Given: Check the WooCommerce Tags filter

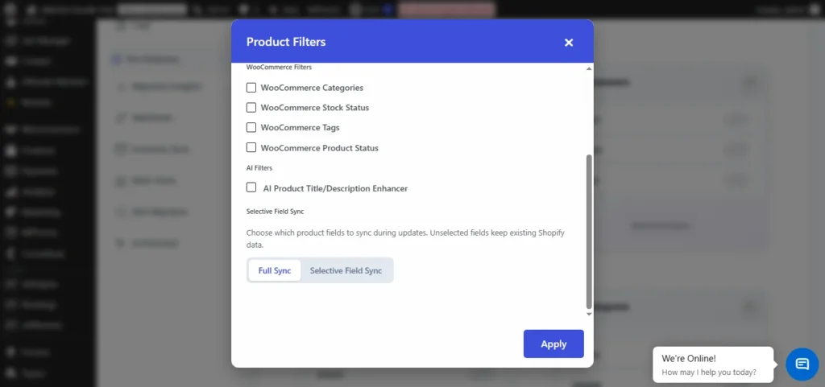Looking at the screenshot, I should (x=251, y=128).
